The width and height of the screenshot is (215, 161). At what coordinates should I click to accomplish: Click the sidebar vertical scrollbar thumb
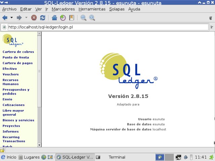[39, 71]
